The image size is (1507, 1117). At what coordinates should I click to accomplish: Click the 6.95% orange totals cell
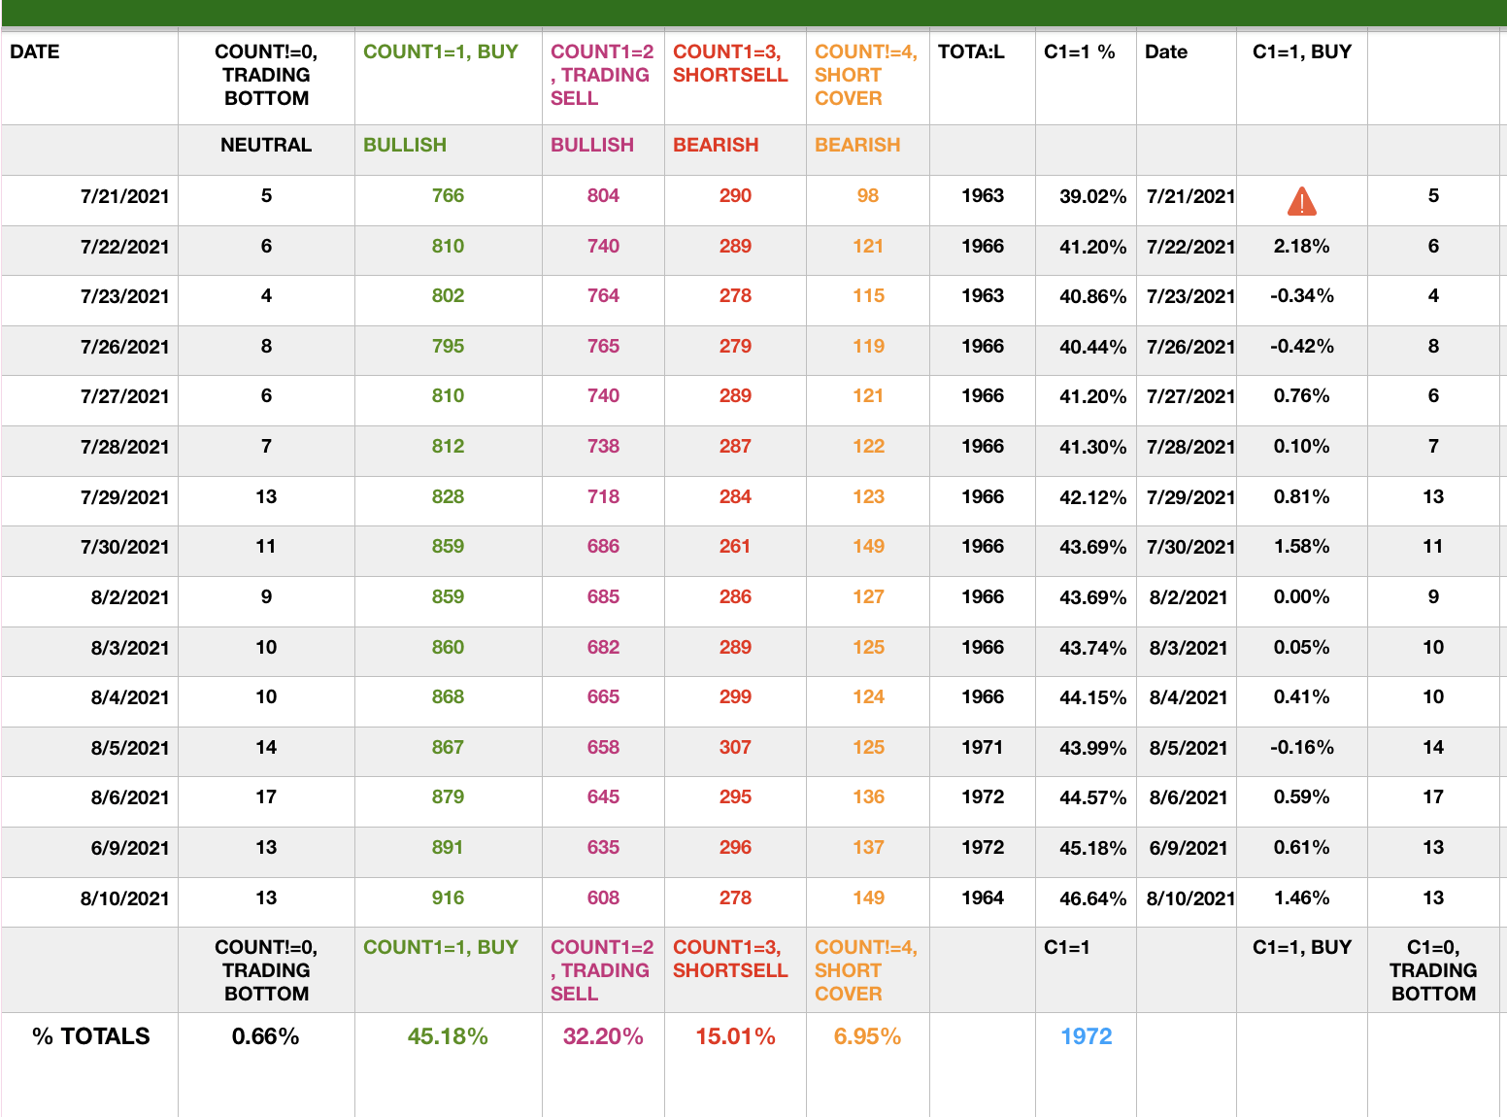click(x=867, y=1036)
